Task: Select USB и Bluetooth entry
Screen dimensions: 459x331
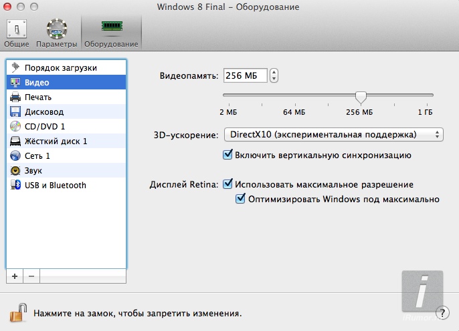Action: [66, 185]
